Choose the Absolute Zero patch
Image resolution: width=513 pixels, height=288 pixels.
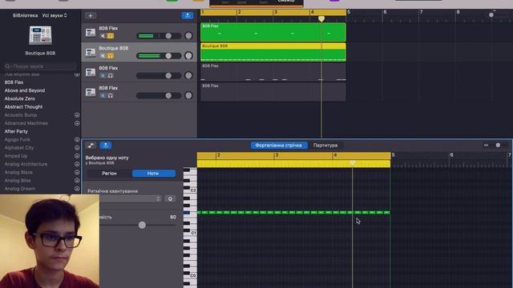(x=19, y=98)
